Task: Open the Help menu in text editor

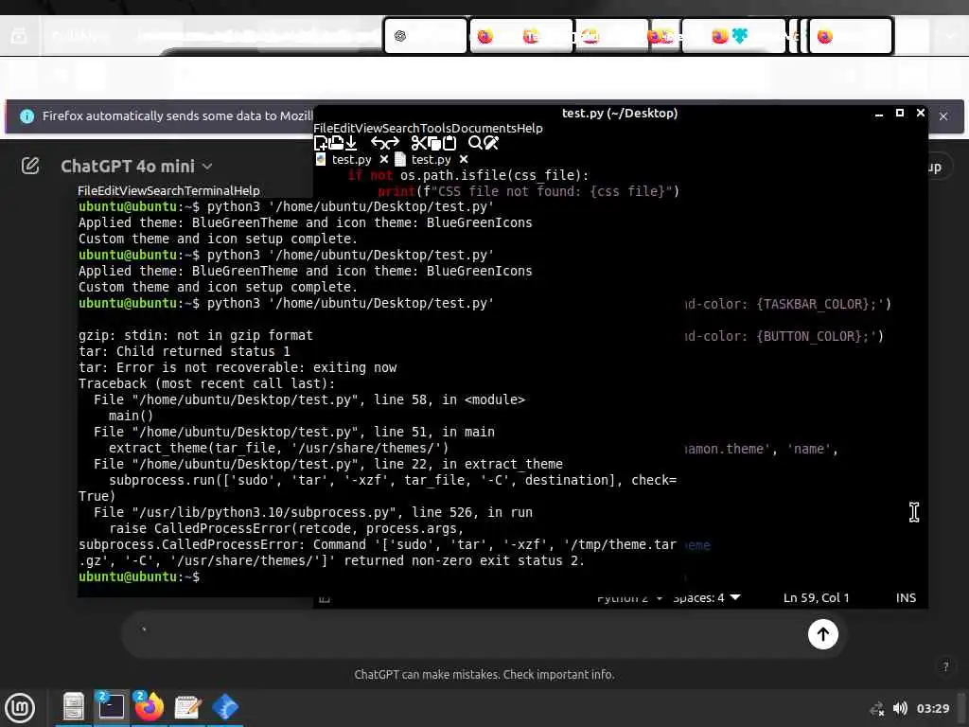Action: point(530,128)
